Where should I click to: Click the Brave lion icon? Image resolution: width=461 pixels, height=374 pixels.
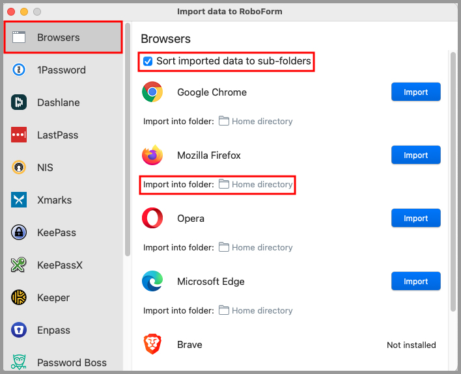(x=152, y=345)
